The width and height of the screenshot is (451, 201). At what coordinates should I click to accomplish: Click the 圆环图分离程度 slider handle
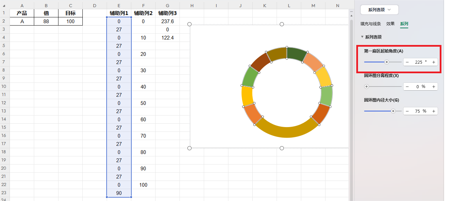[x=367, y=87]
